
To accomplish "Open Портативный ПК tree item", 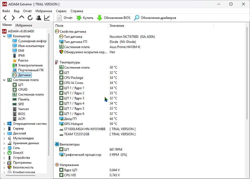I will click(x=28, y=70).
